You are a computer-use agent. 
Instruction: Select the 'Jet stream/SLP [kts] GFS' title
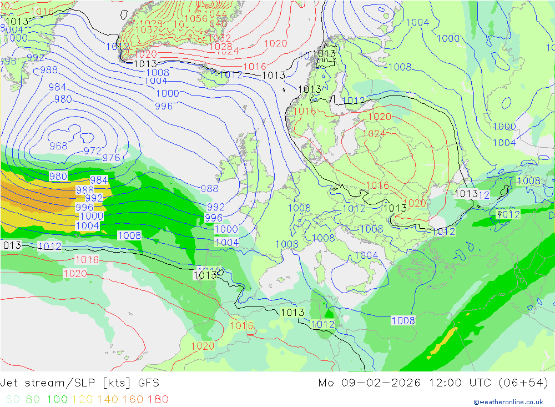79,383
